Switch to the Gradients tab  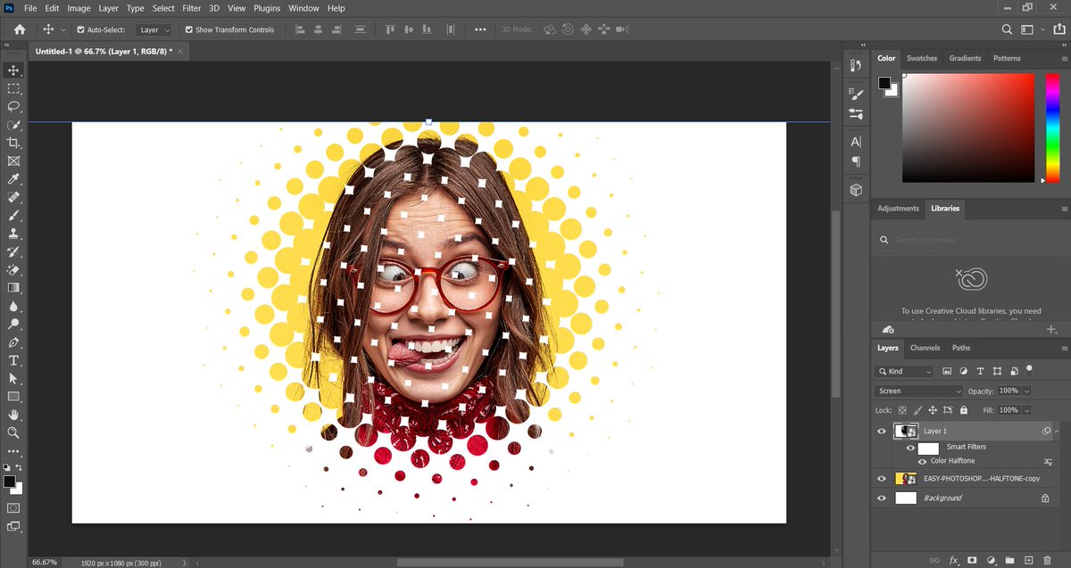coord(965,58)
